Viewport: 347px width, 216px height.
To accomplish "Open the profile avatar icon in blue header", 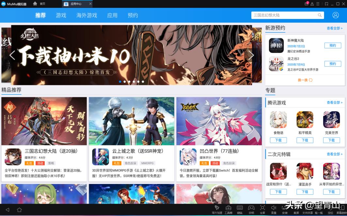I will click(x=336, y=15).
